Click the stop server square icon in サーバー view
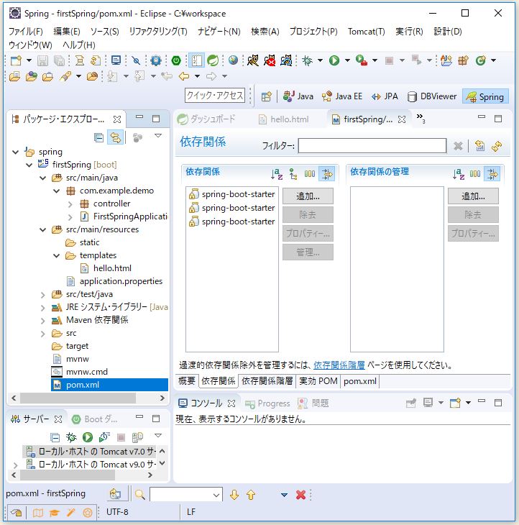The width and height of the screenshot is (519, 525). (x=121, y=437)
